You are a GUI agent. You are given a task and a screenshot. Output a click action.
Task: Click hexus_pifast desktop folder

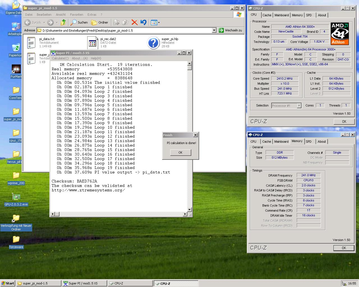click(16, 154)
